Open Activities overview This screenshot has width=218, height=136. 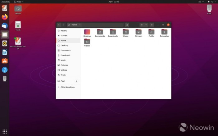pos(6,2)
